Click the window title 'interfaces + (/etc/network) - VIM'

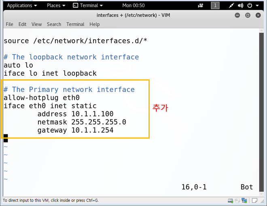click(133, 15)
